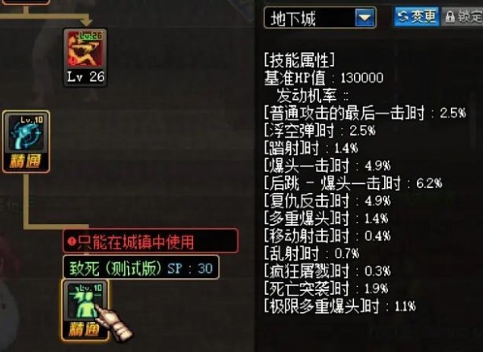
Task: Click the blue 变更 button
Action: 416,17
